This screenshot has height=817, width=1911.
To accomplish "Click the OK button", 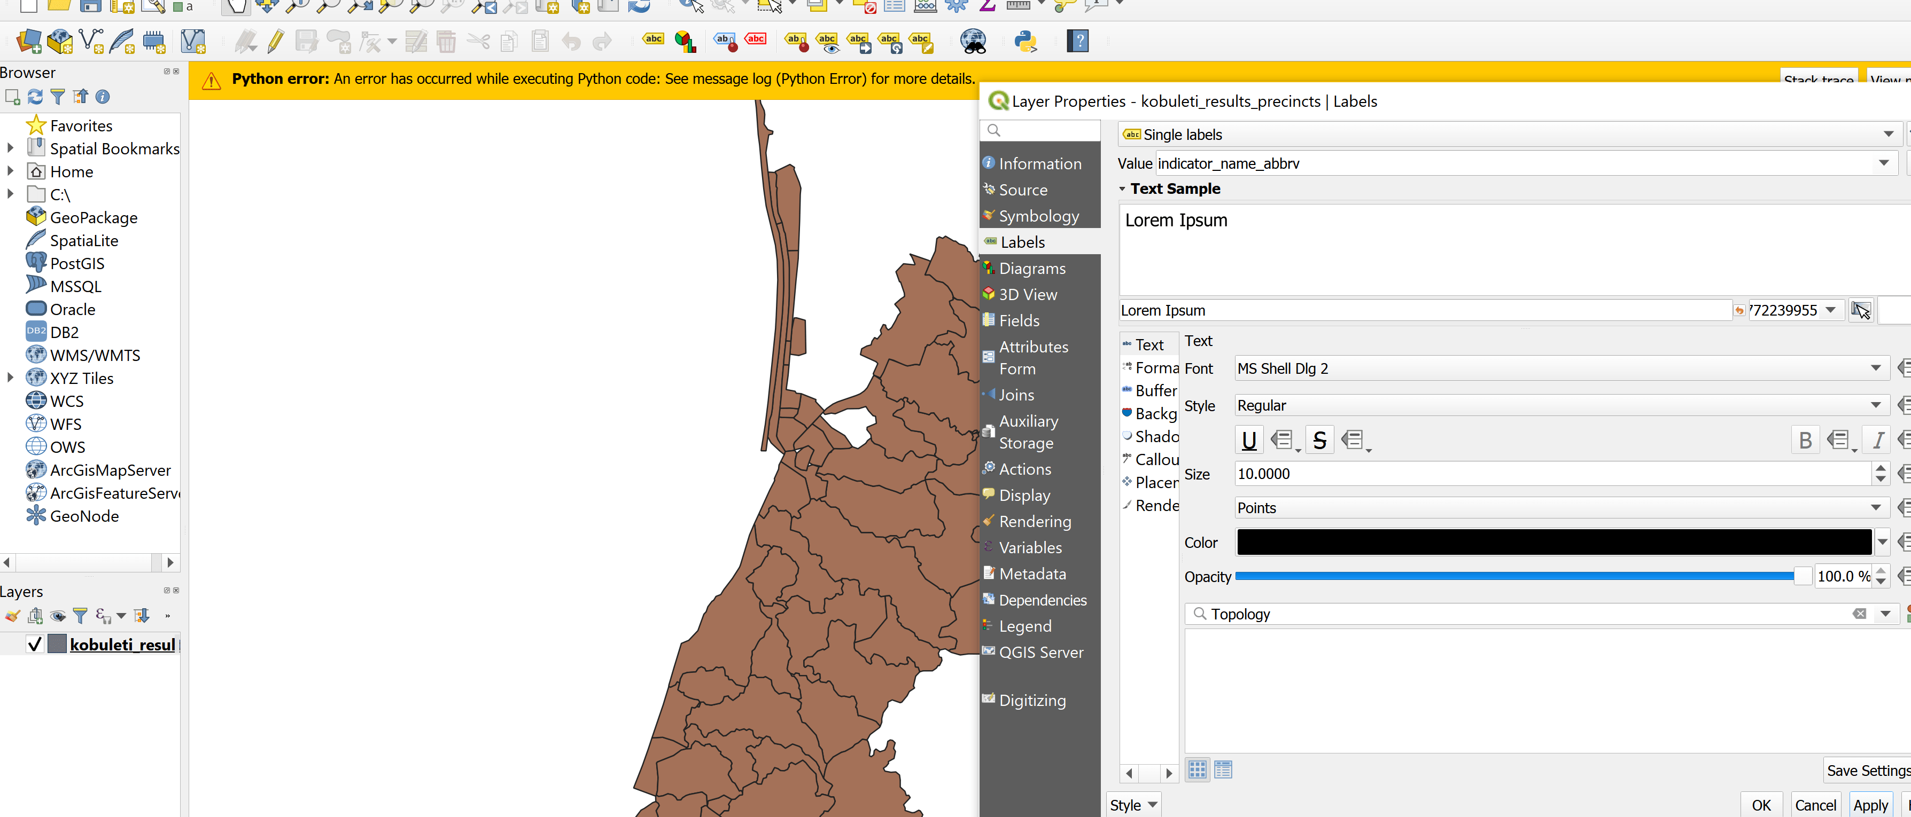I will pyautogui.click(x=1760, y=805).
